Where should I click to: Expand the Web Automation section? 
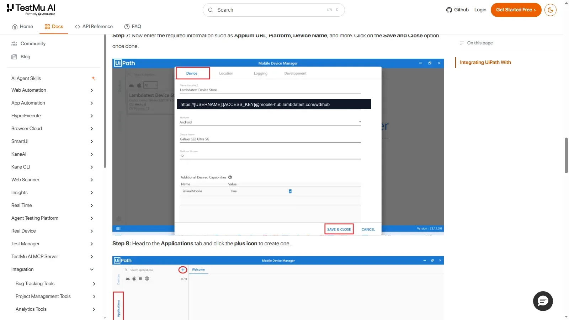[x=53, y=90]
